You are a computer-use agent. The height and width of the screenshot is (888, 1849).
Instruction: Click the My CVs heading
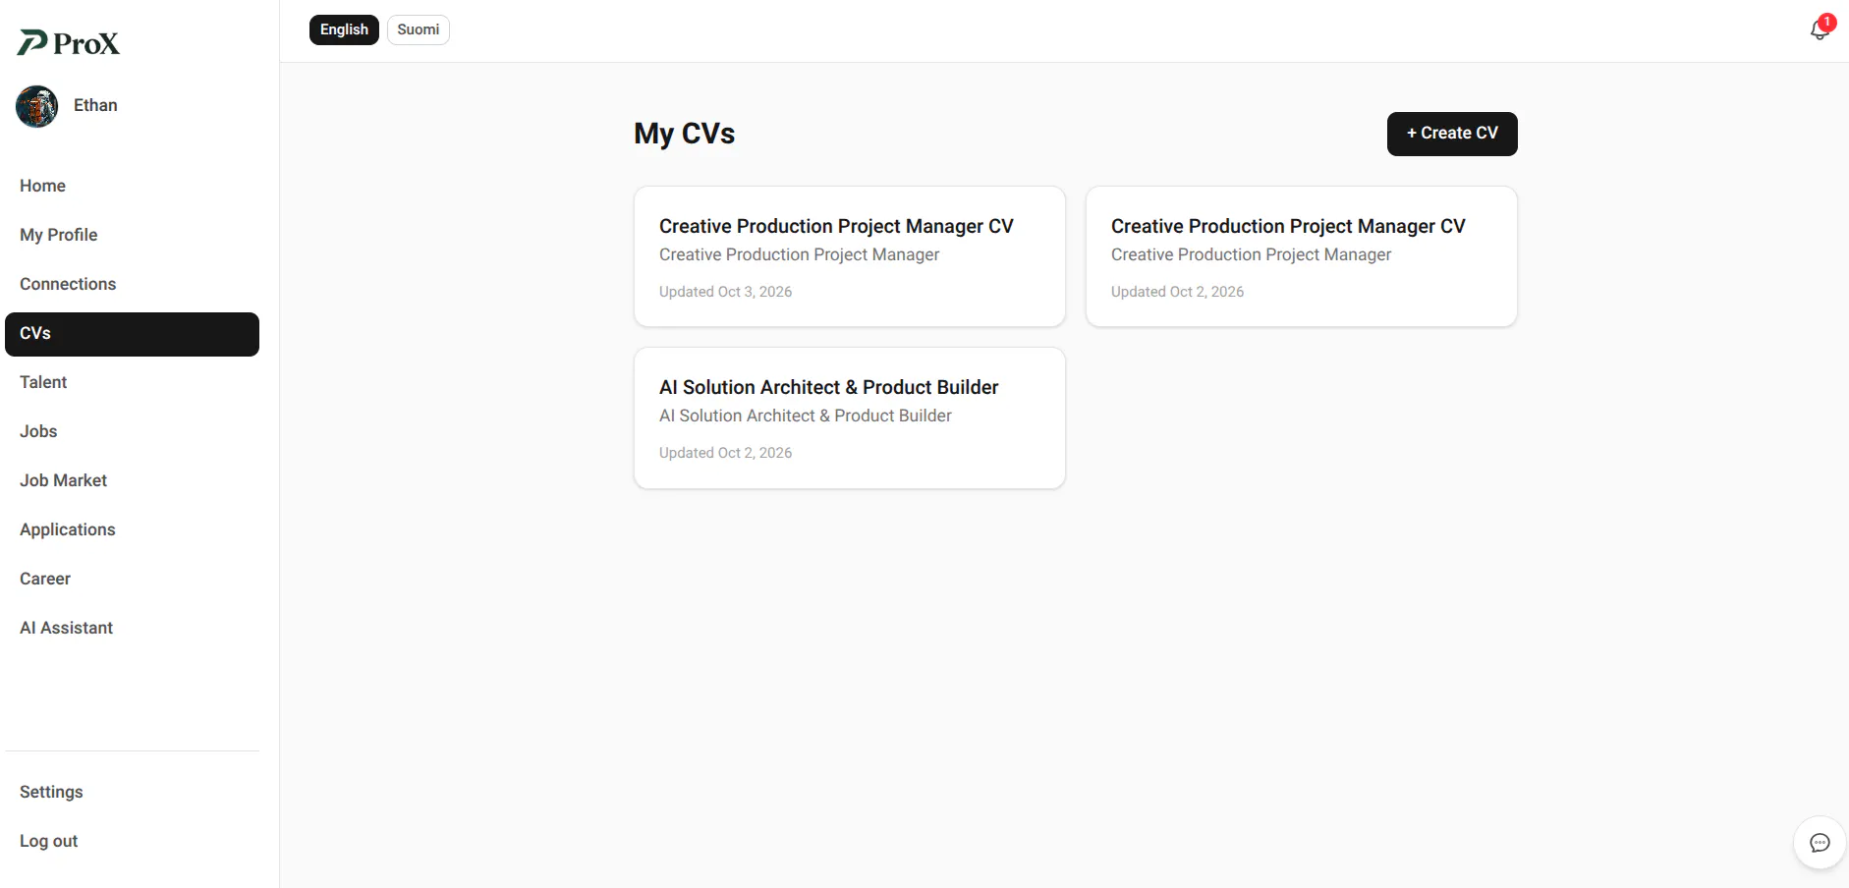click(685, 134)
